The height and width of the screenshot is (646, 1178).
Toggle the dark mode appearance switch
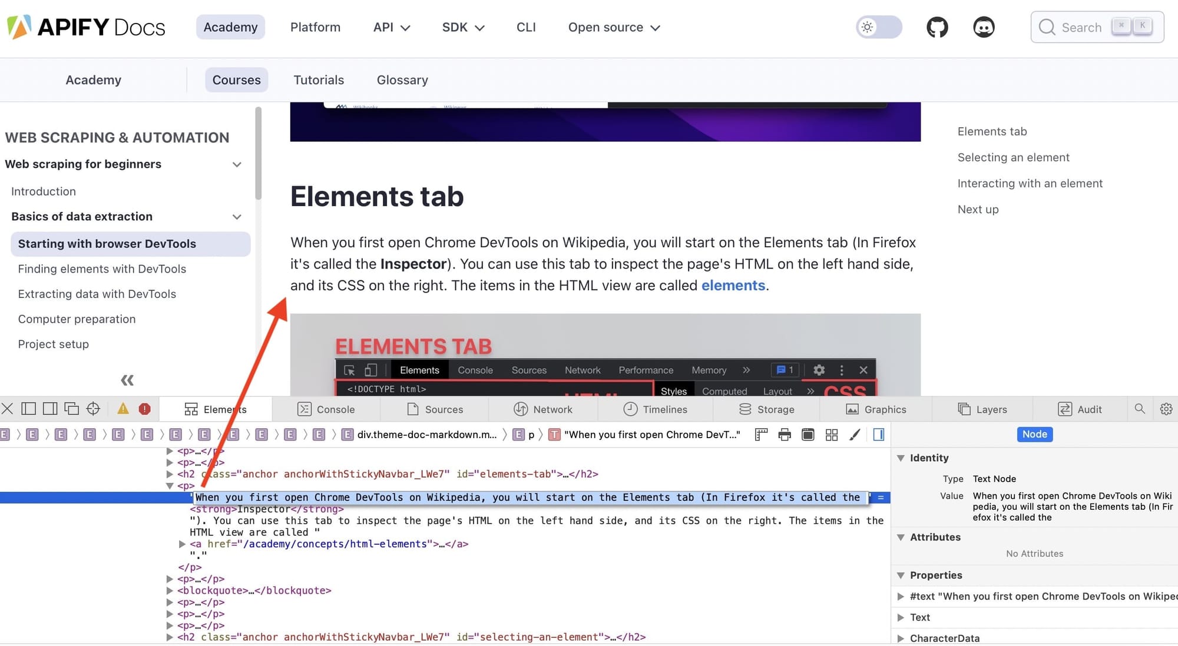tap(878, 27)
